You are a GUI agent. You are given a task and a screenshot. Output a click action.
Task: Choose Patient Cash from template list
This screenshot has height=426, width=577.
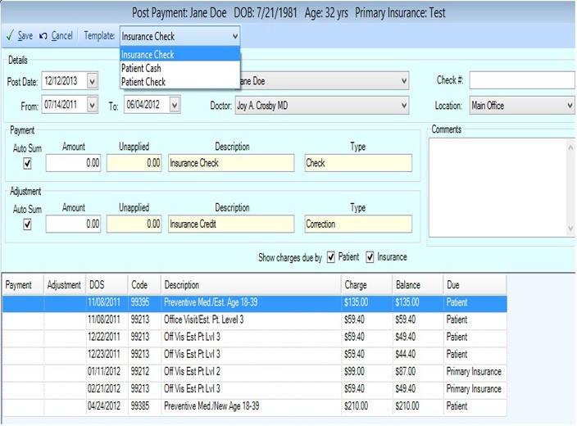pyautogui.click(x=180, y=68)
